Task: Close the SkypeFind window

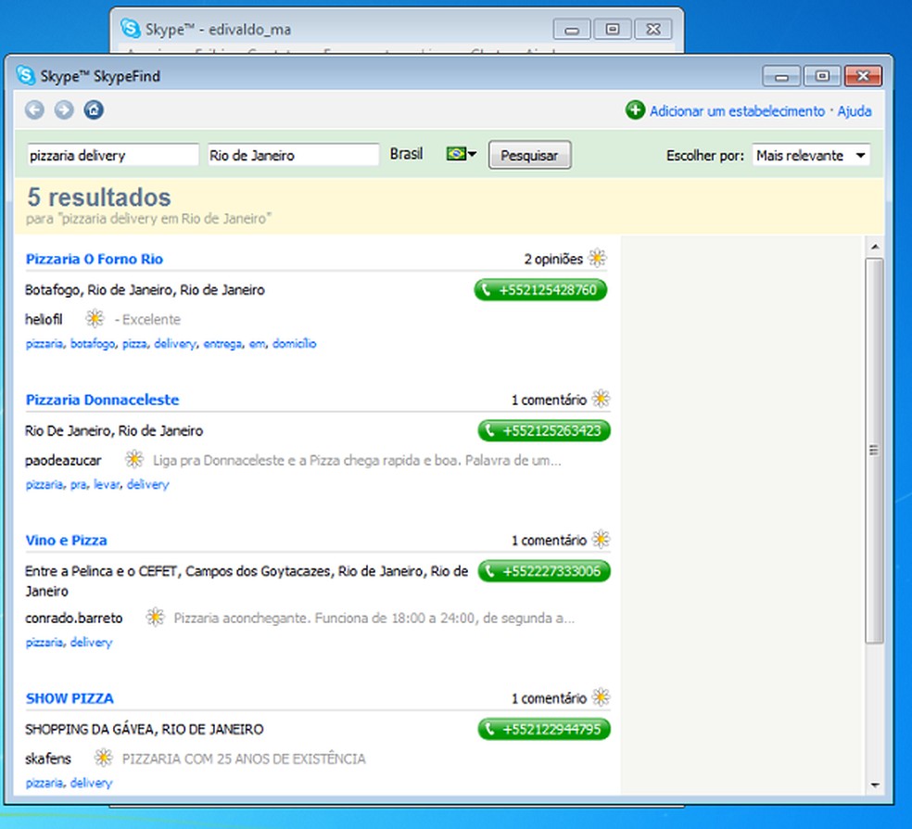Action: pos(863,76)
